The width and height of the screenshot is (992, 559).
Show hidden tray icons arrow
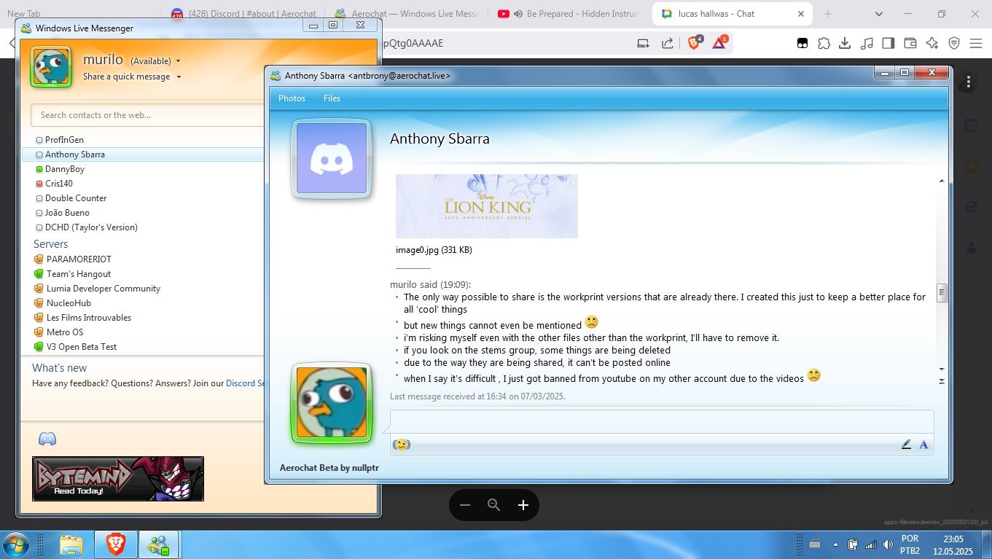point(835,544)
